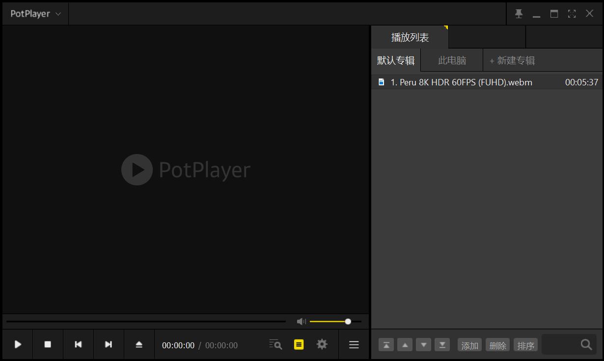
Task: Move playlist item to top icon
Action: click(386, 344)
